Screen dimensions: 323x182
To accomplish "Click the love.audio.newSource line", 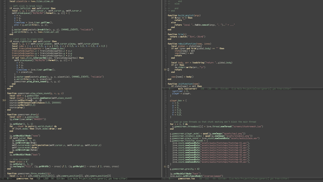I will point(41,98).
